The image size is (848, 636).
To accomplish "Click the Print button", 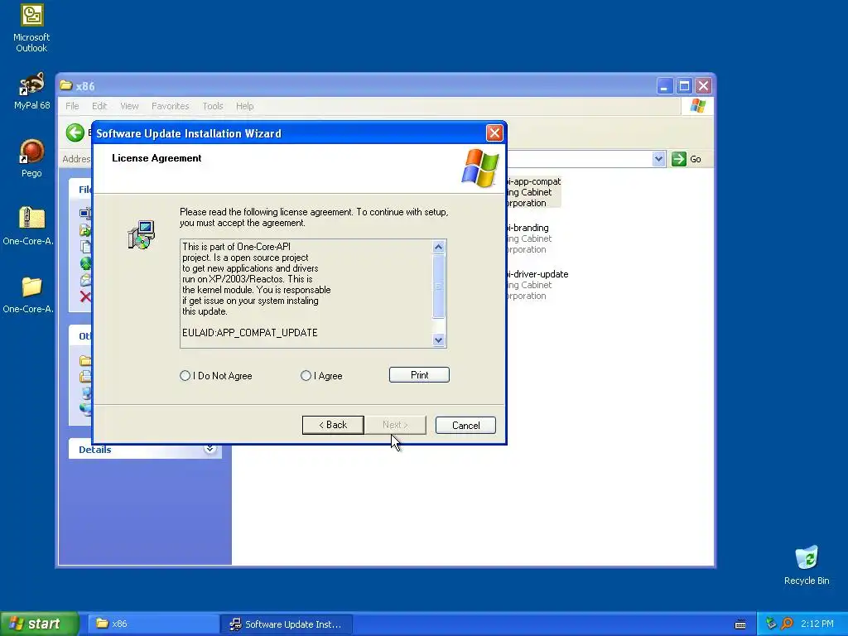I will coord(419,375).
